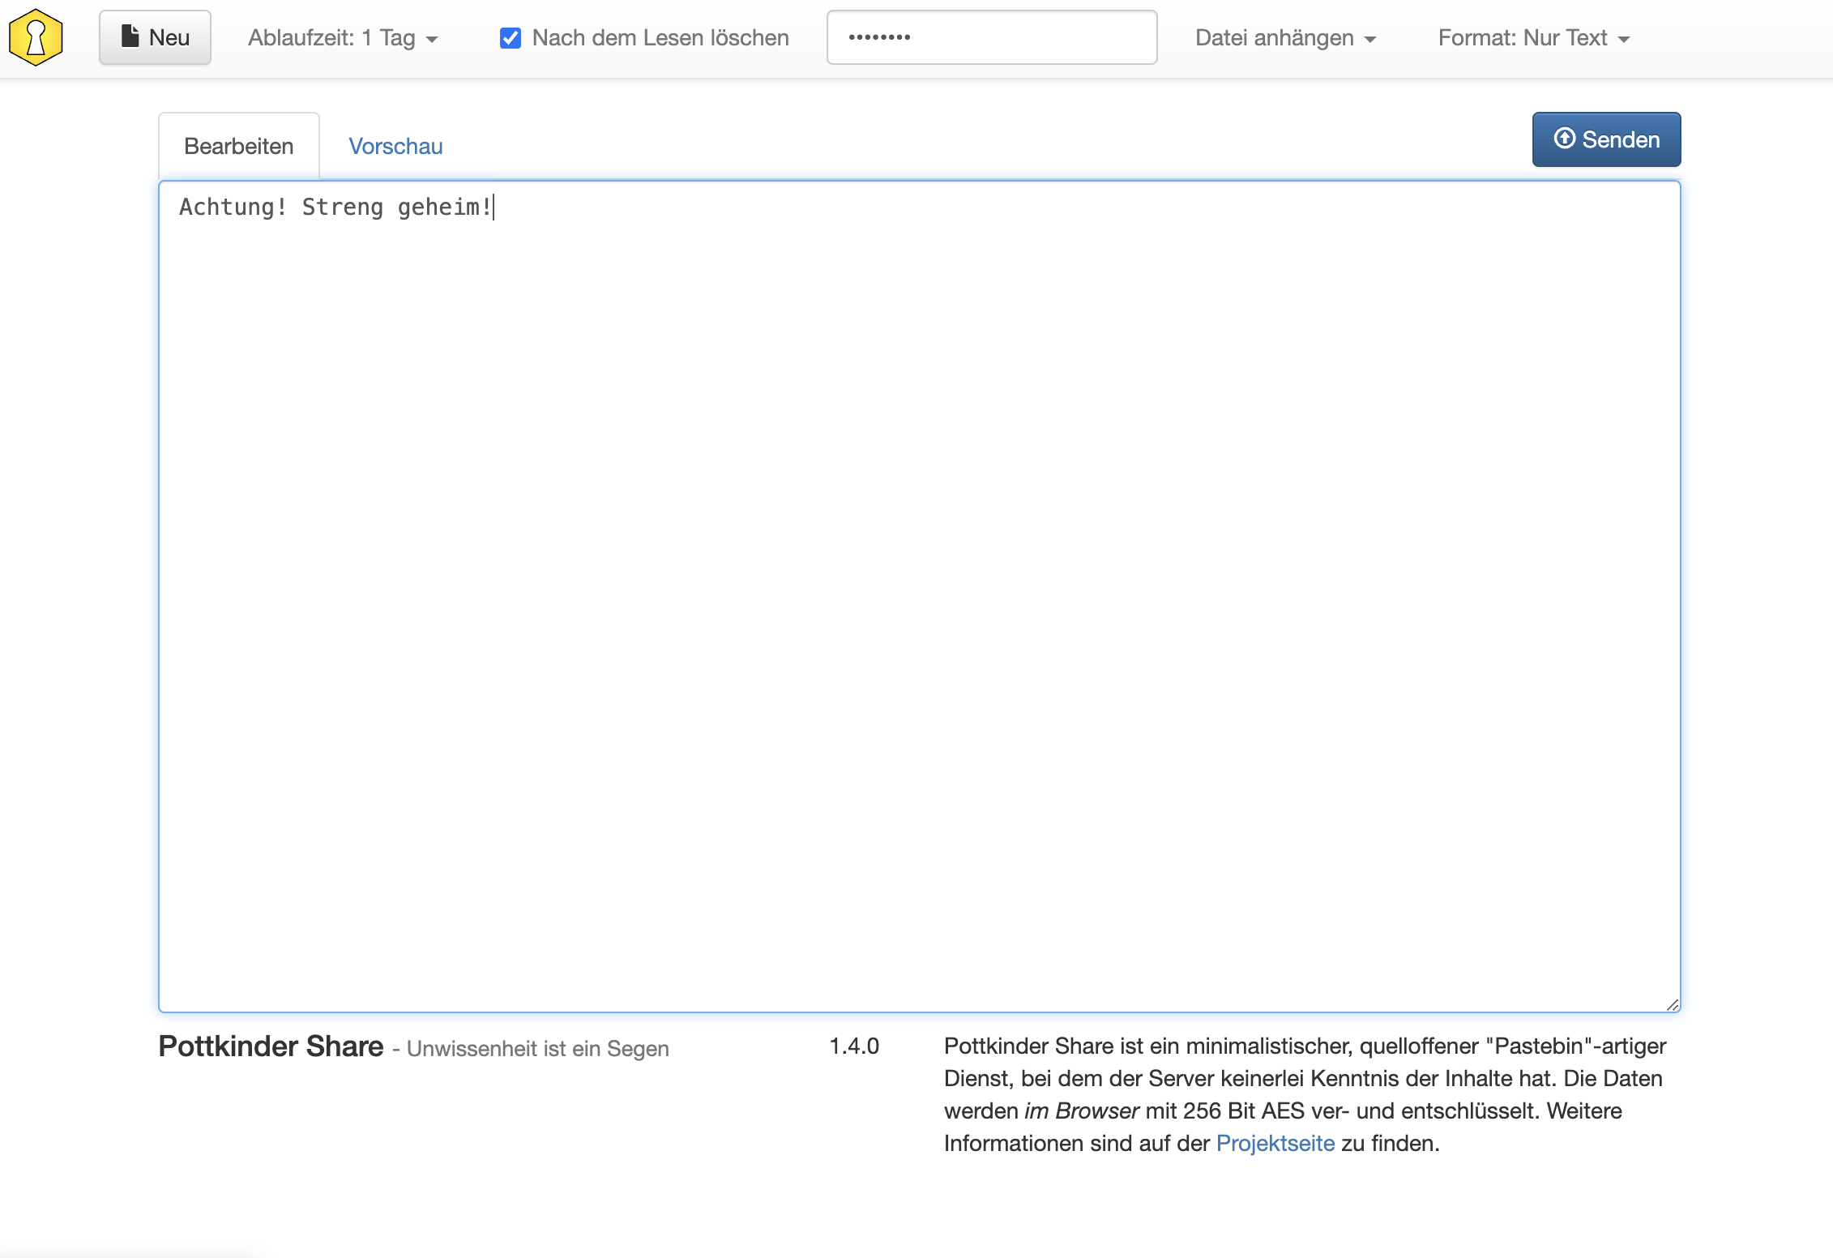Screen dimensions: 1833x1258
Task: Click inside the paste text area
Action: [x=920, y=597]
